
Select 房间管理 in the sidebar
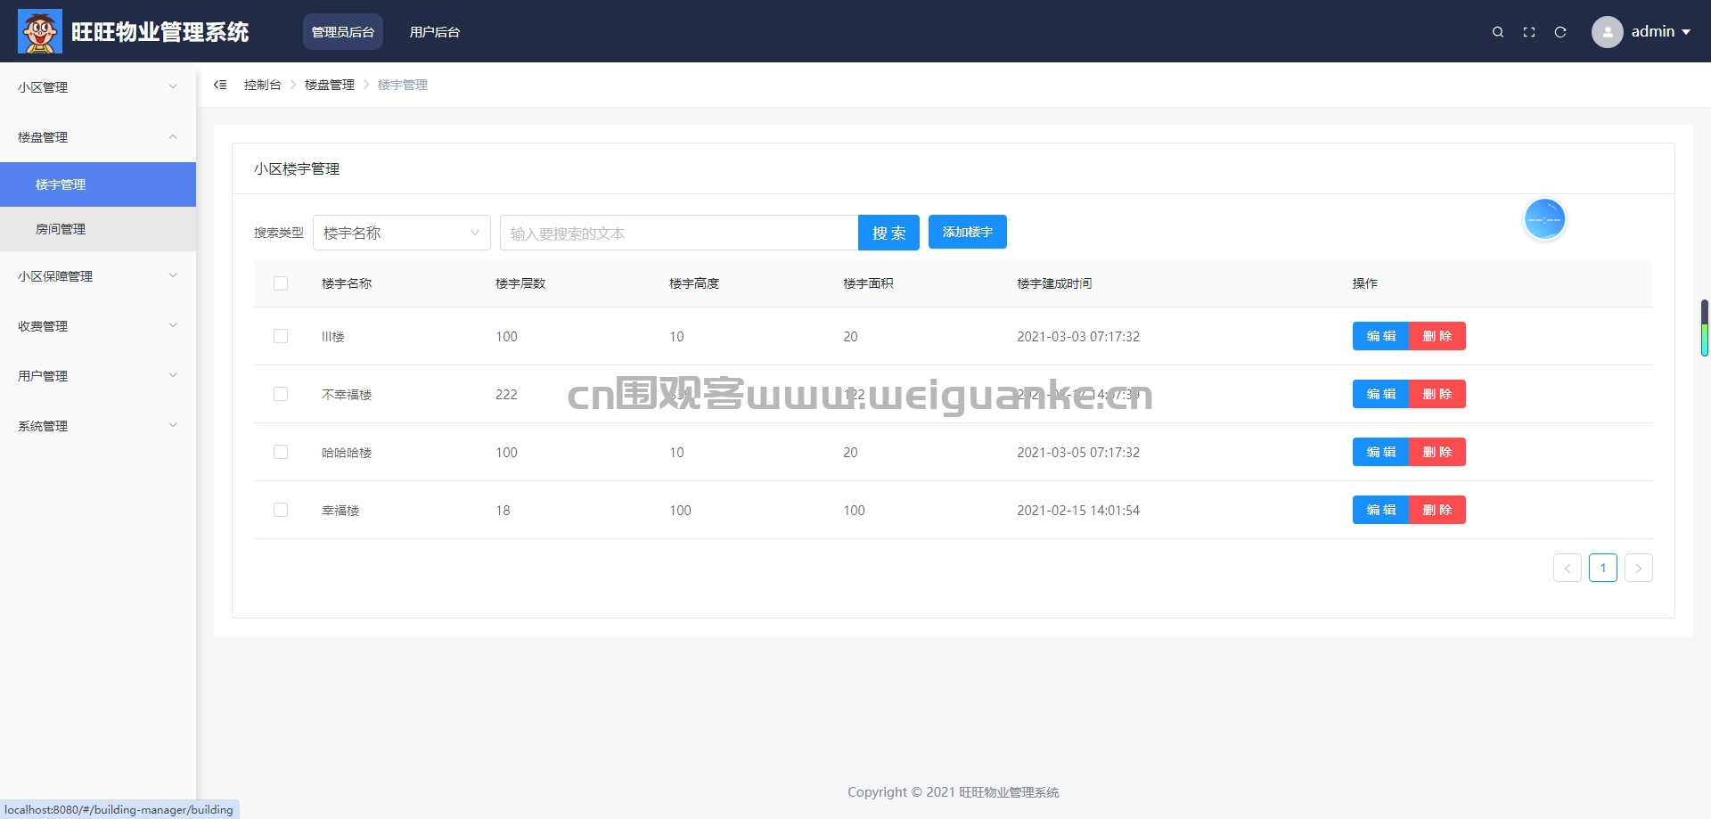coord(98,229)
